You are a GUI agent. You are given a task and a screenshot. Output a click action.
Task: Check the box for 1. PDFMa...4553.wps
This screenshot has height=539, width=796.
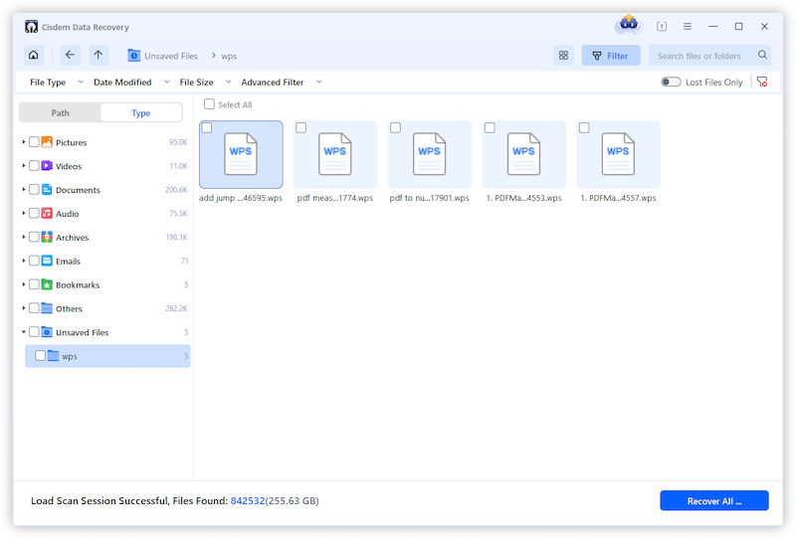(490, 128)
